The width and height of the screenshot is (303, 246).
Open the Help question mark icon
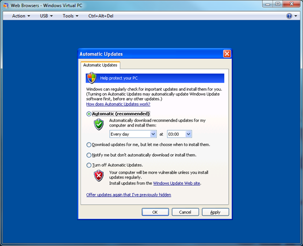(289, 16)
